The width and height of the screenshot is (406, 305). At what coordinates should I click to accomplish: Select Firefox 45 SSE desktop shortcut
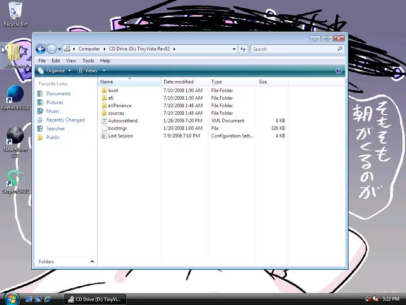pyautogui.click(x=15, y=98)
